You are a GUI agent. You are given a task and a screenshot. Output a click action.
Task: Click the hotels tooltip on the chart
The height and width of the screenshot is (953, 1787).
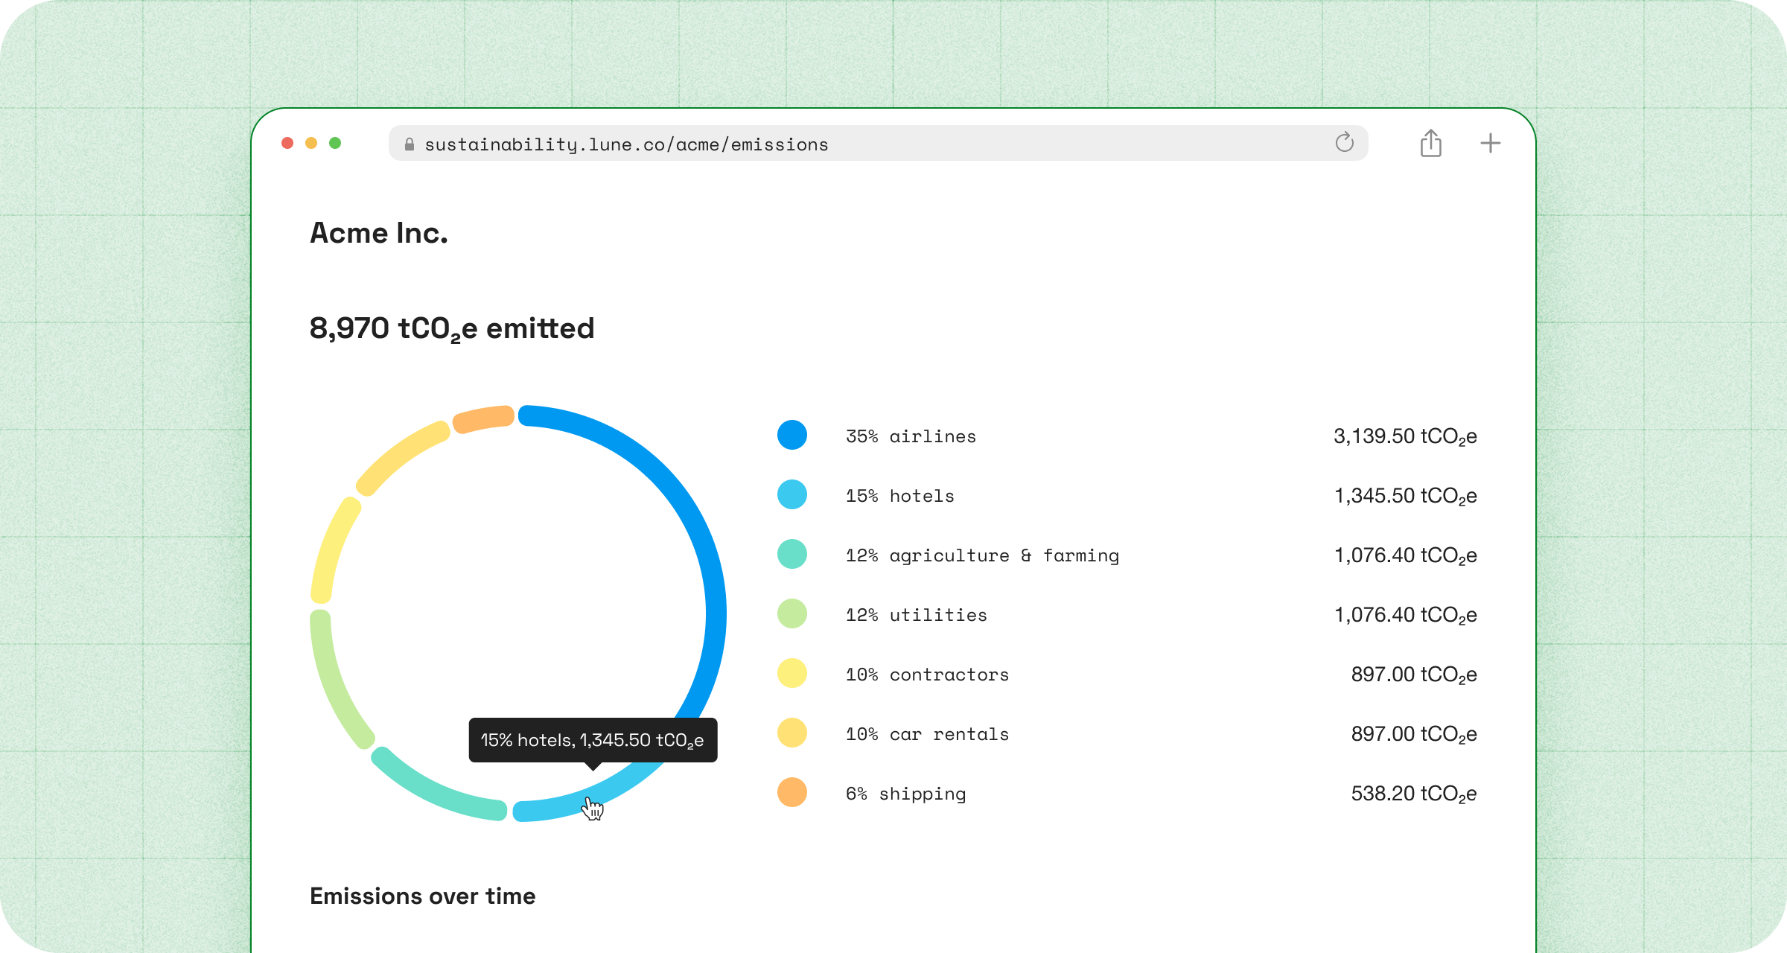coord(592,739)
